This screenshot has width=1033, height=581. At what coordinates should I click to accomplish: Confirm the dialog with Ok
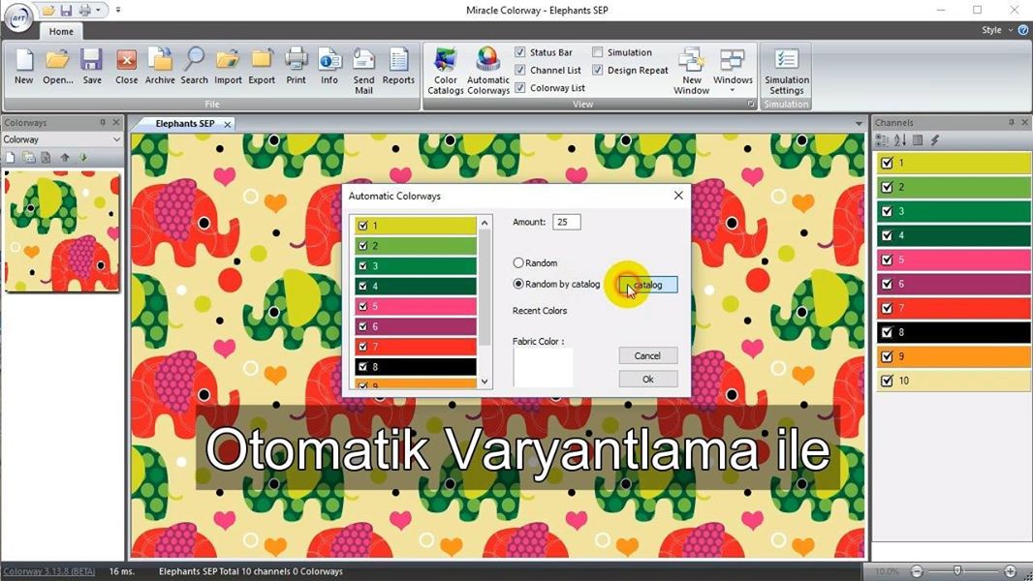coord(647,379)
